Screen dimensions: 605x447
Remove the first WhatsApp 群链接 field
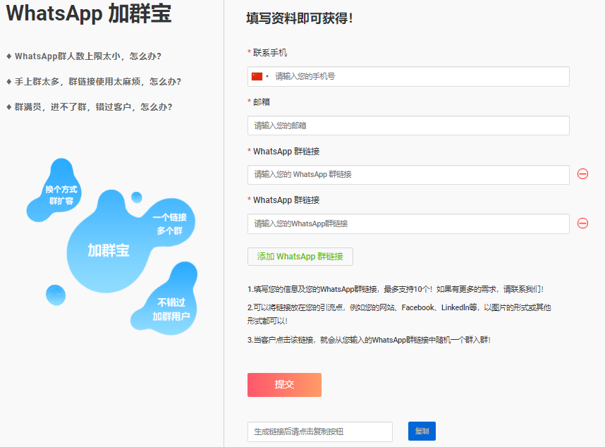[582, 174]
